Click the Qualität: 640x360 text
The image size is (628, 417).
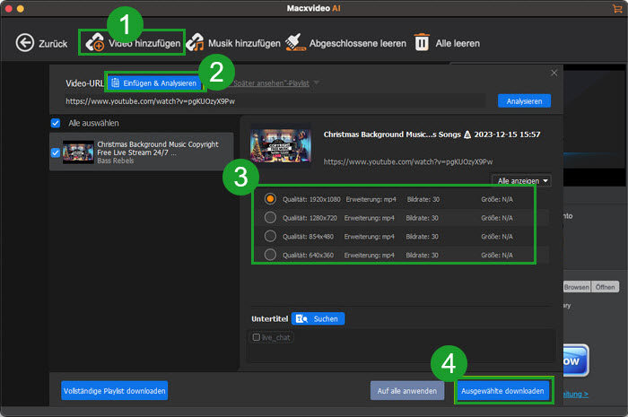pyautogui.click(x=308, y=255)
